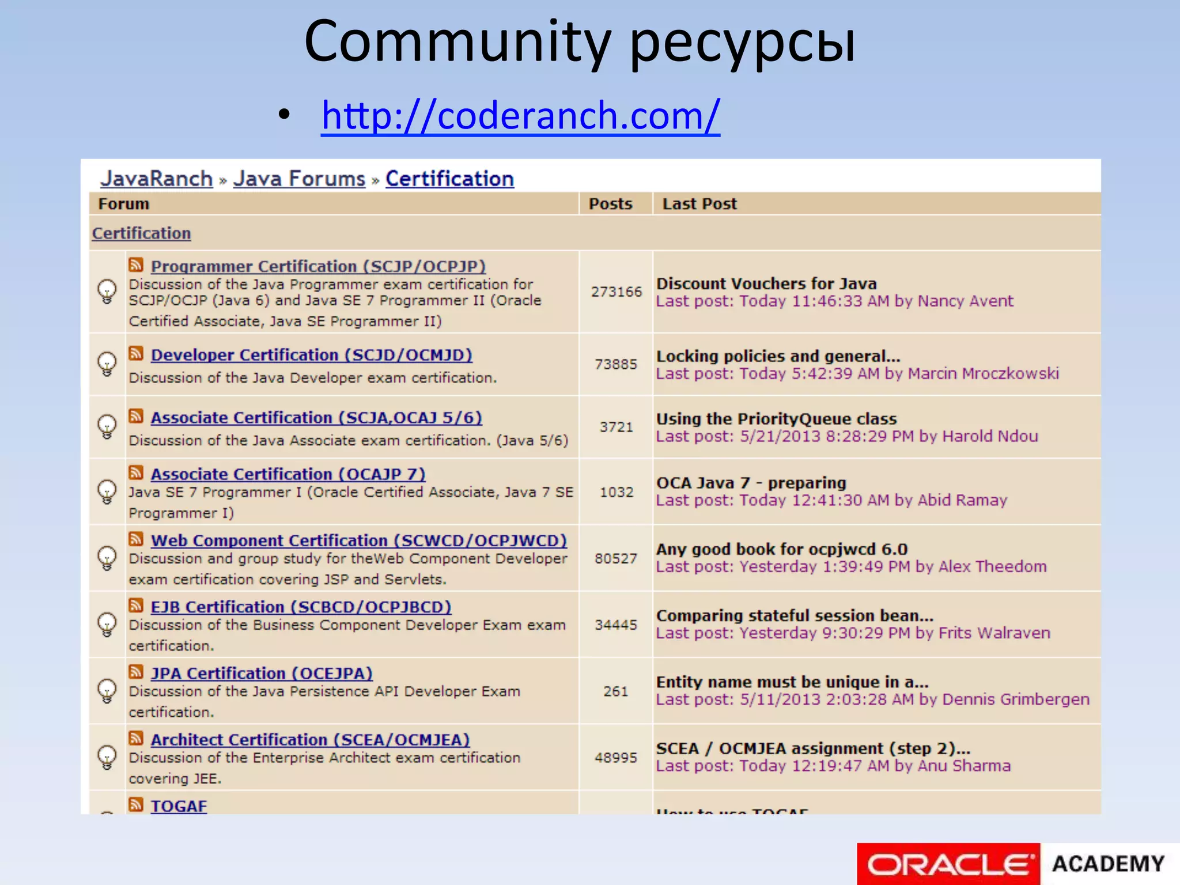1180x885 pixels.
Task: Click 'Last post: Yesterday 9:30:29 PM by Frits Walraven'
Action: coord(853,633)
